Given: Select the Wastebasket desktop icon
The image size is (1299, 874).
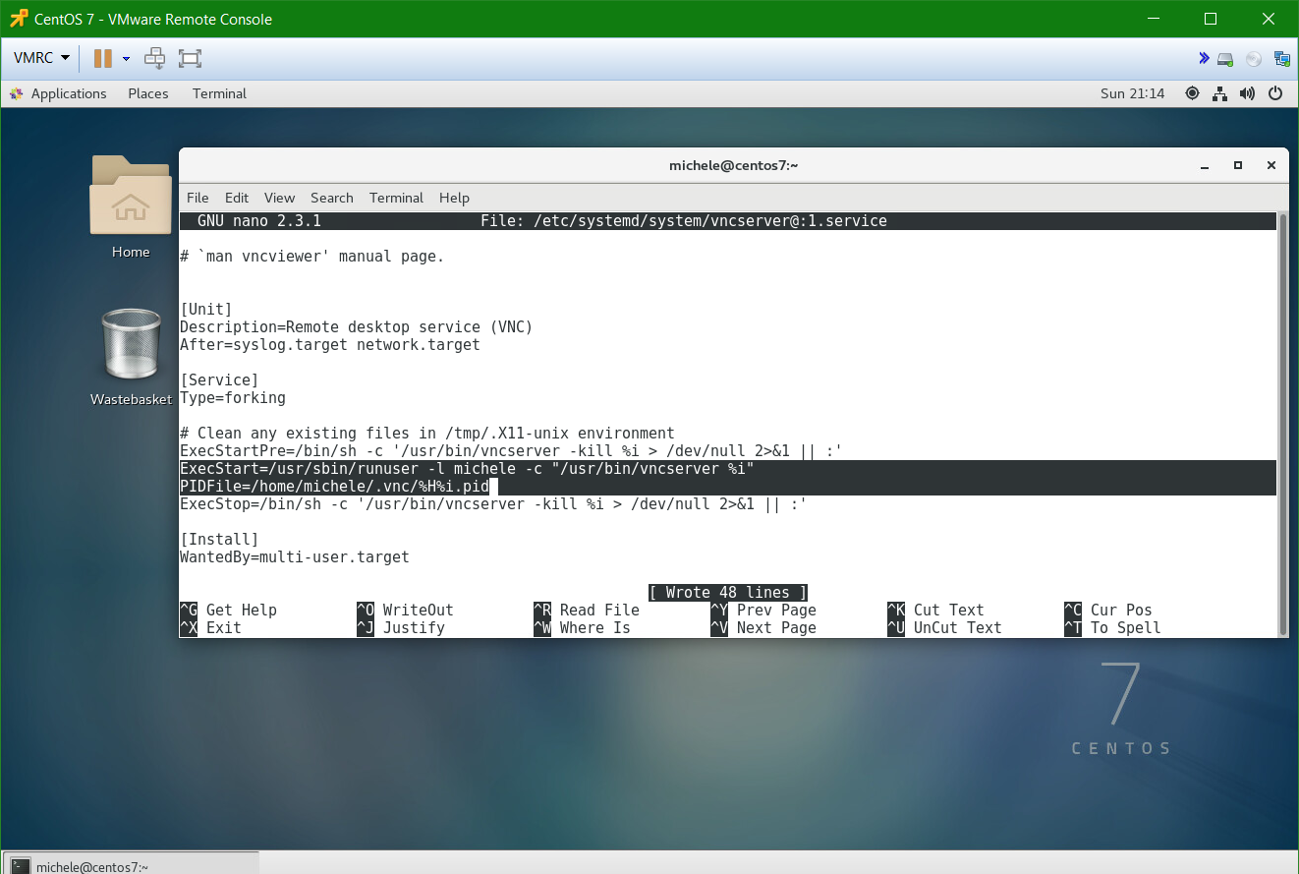Looking at the screenshot, I should pos(131,357).
